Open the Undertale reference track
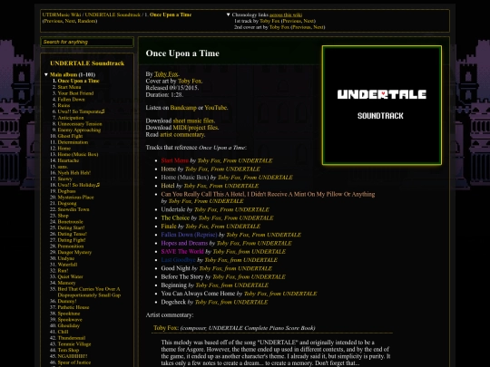Image resolution: width=490 pixels, height=367 pixels. coord(173,209)
